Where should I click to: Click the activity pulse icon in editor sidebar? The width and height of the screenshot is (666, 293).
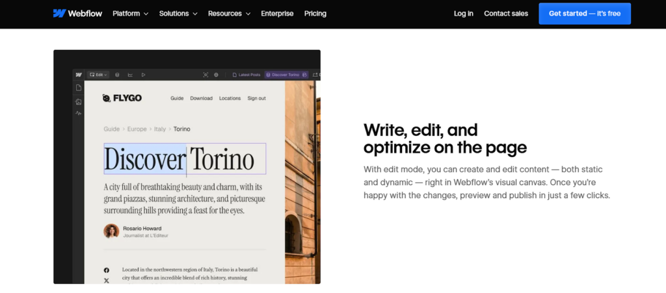click(x=79, y=113)
